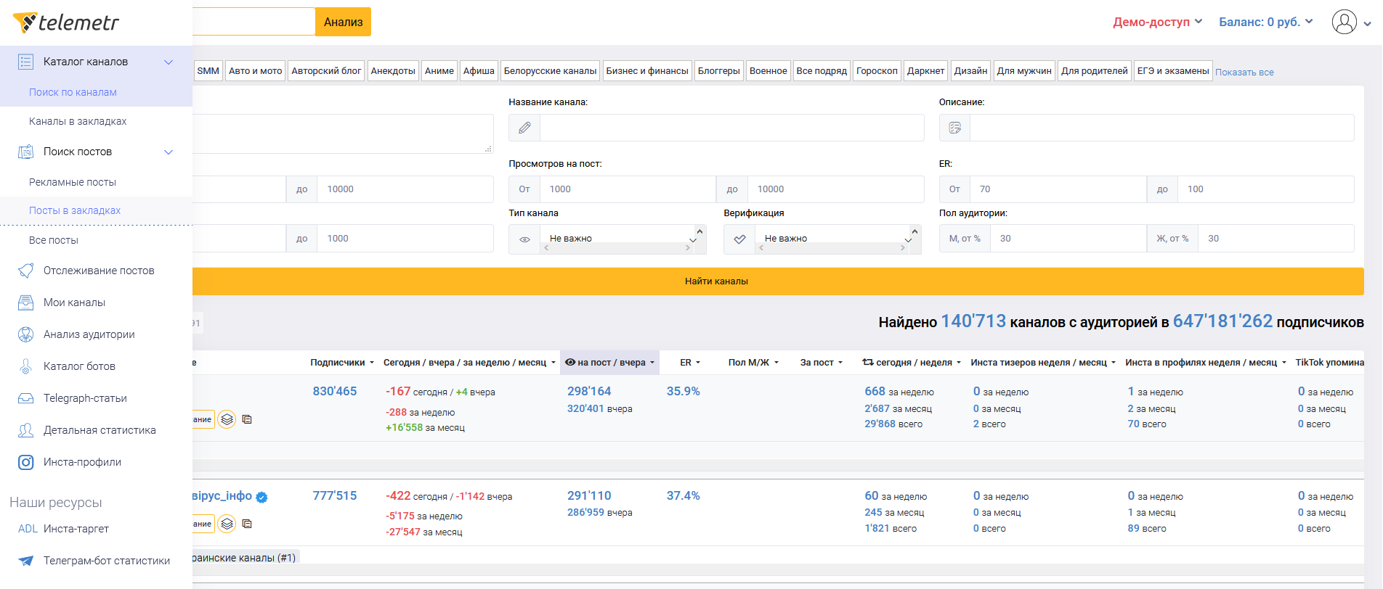Expand the Демо-доступ menu
The width and height of the screenshot is (1383, 589).
click(1157, 22)
